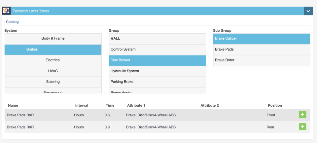Click the Attribute 1 text in Rear row
The width and height of the screenshot is (317, 143).
tap(151, 127)
